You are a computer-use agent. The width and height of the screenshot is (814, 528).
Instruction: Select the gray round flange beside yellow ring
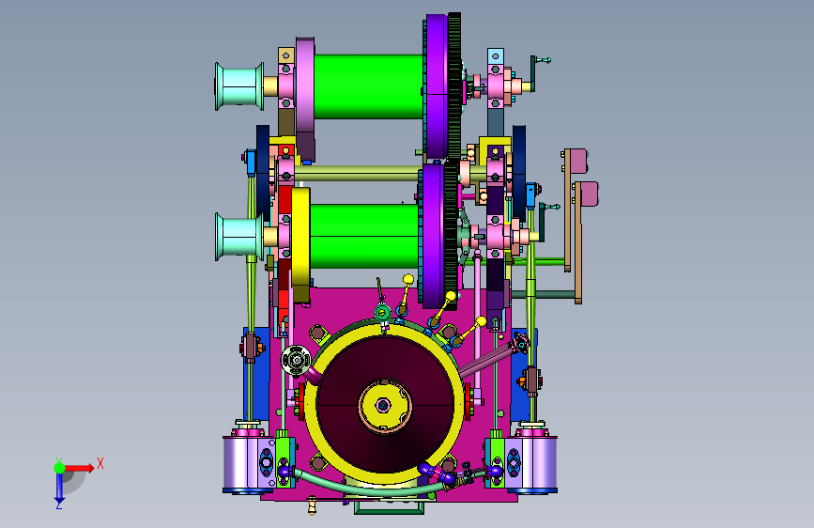(296, 360)
